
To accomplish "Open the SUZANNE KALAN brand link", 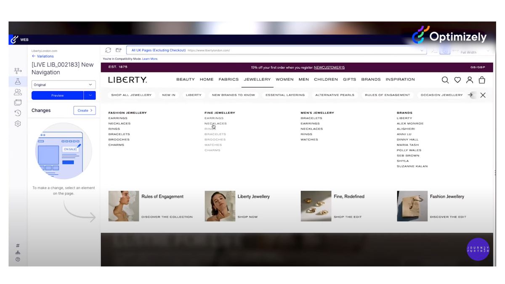I will point(412,166).
